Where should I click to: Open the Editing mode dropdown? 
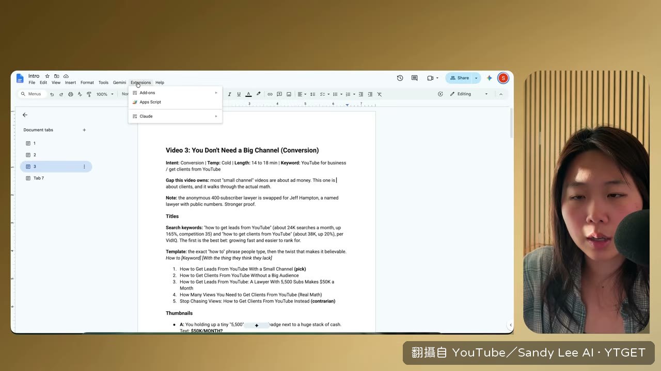pos(468,94)
